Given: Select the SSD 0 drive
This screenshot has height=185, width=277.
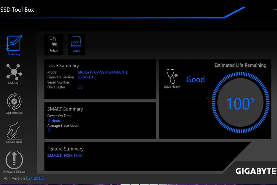Looking at the screenshot, I should [77, 44].
